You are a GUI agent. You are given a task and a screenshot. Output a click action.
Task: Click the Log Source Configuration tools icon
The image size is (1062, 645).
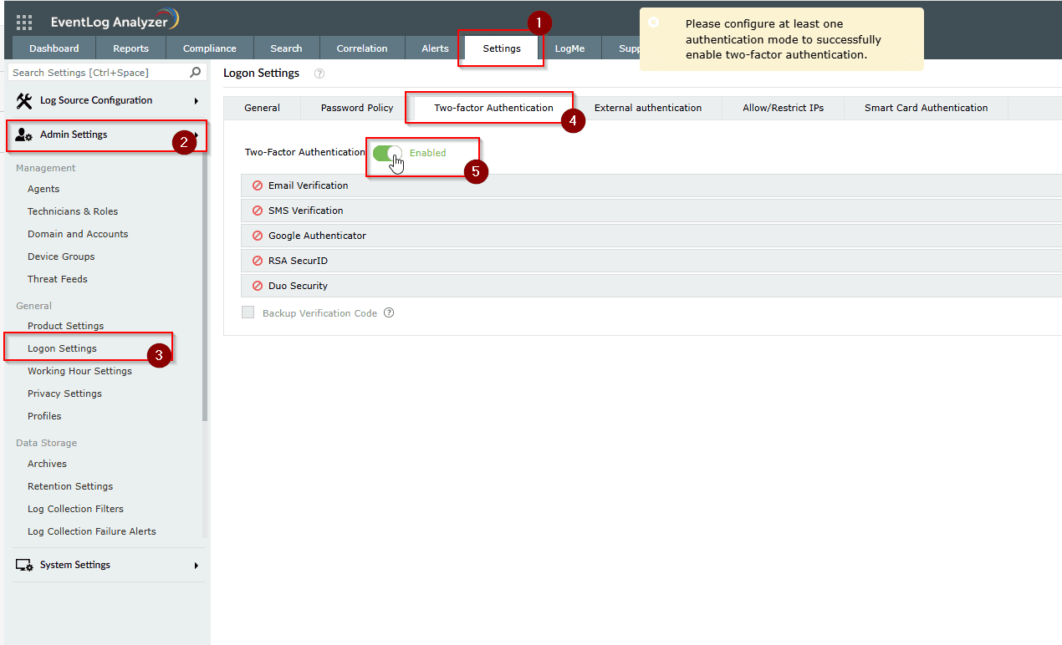(x=24, y=101)
